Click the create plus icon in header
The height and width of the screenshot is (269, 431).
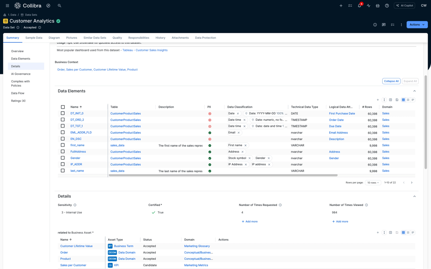point(341,6)
